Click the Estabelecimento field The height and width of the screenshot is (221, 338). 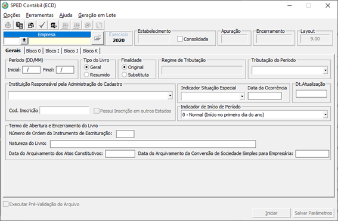pyautogui.click(x=153, y=39)
